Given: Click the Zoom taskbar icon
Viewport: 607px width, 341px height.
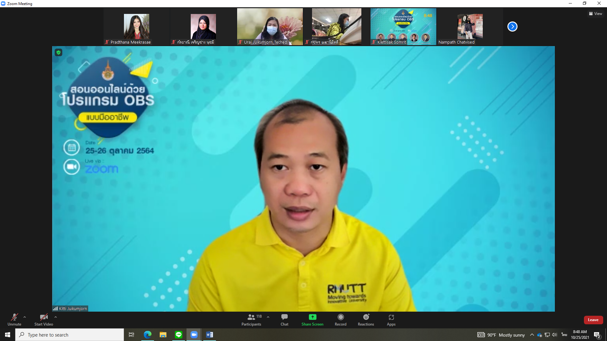Looking at the screenshot, I should coord(194,335).
